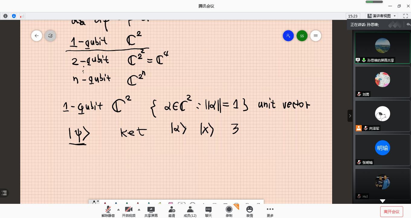Click the whiteboard back arrow button

point(37,36)
